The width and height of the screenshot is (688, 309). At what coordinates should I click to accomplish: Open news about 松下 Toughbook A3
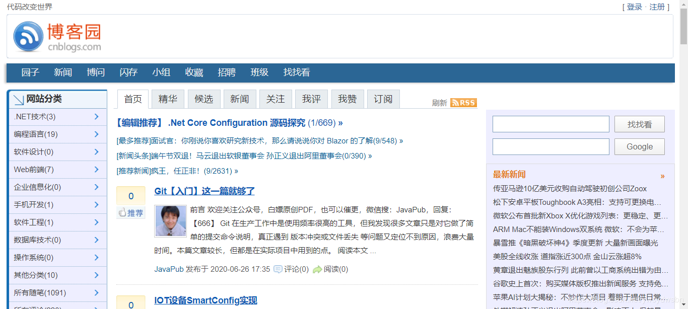click(x=577, y=202)
